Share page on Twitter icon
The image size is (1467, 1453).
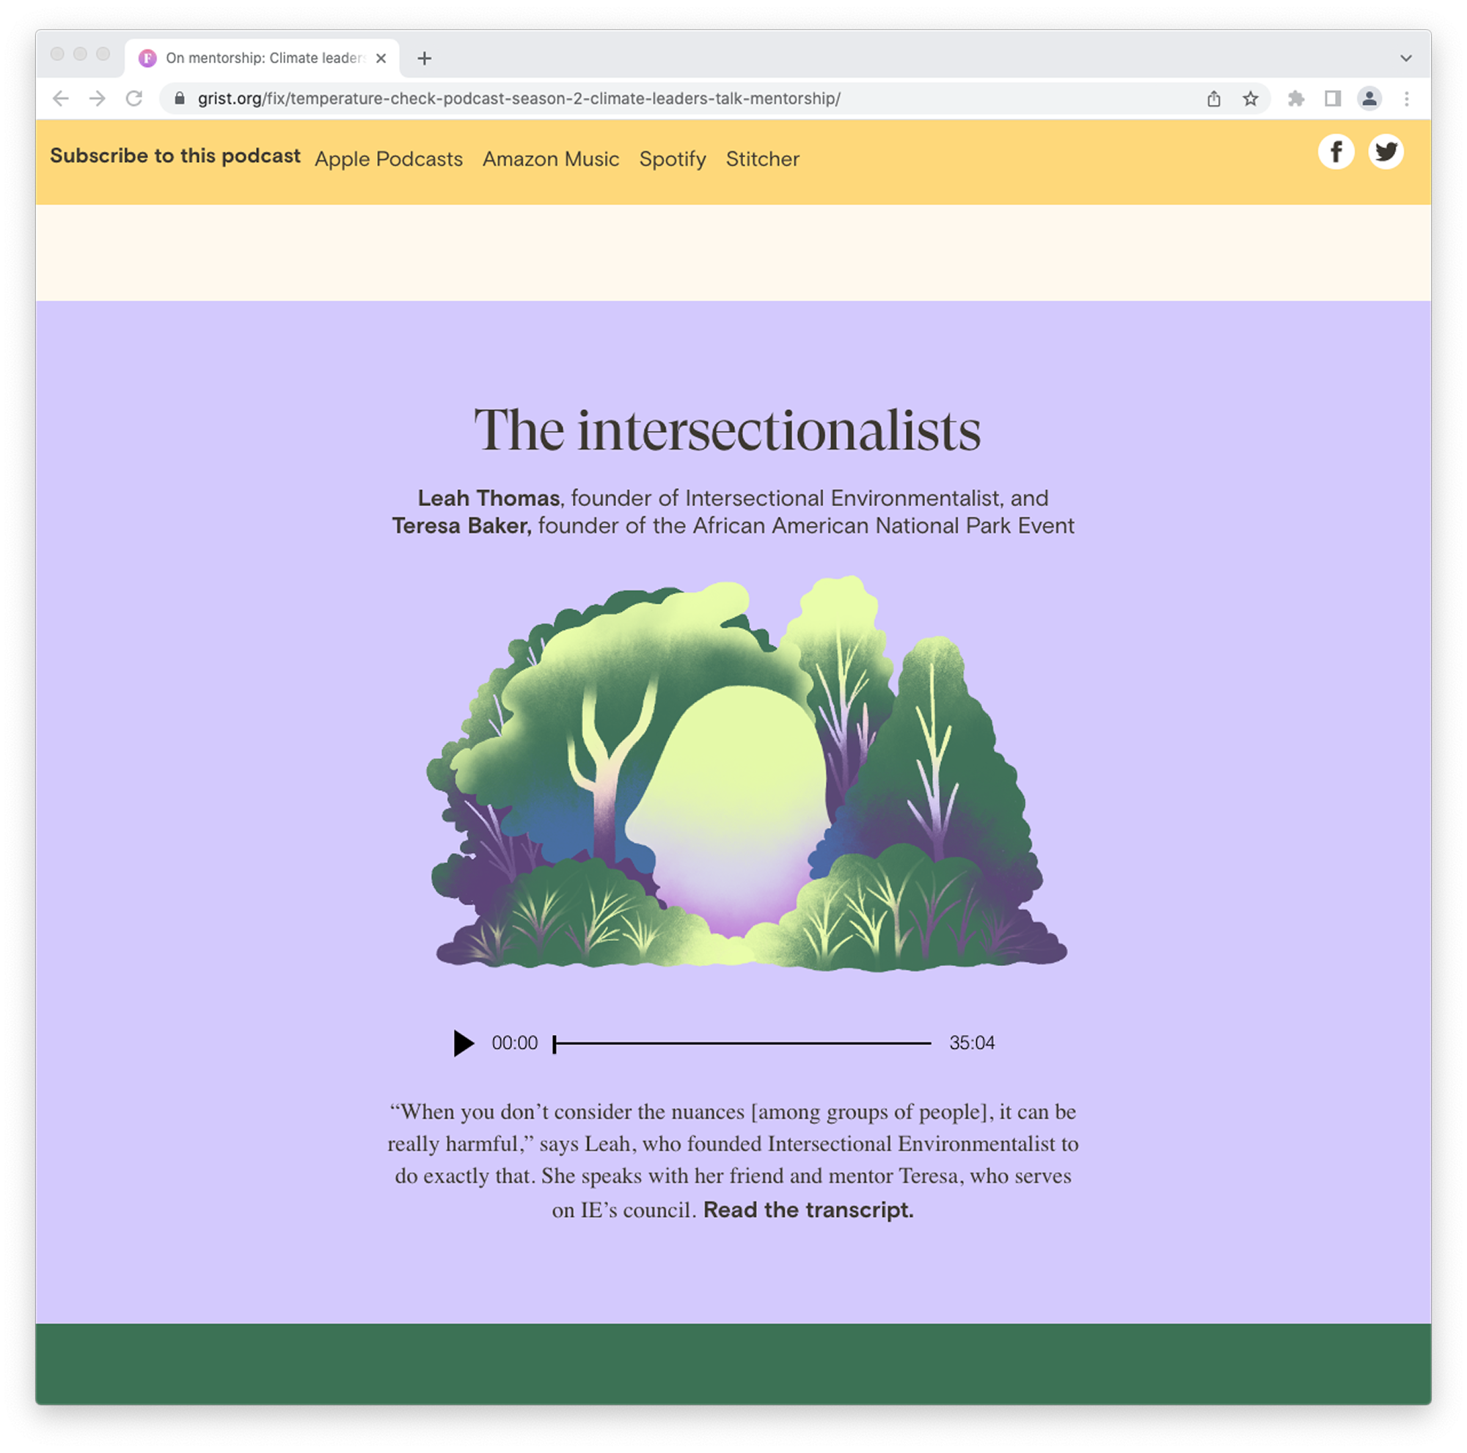1386,152
